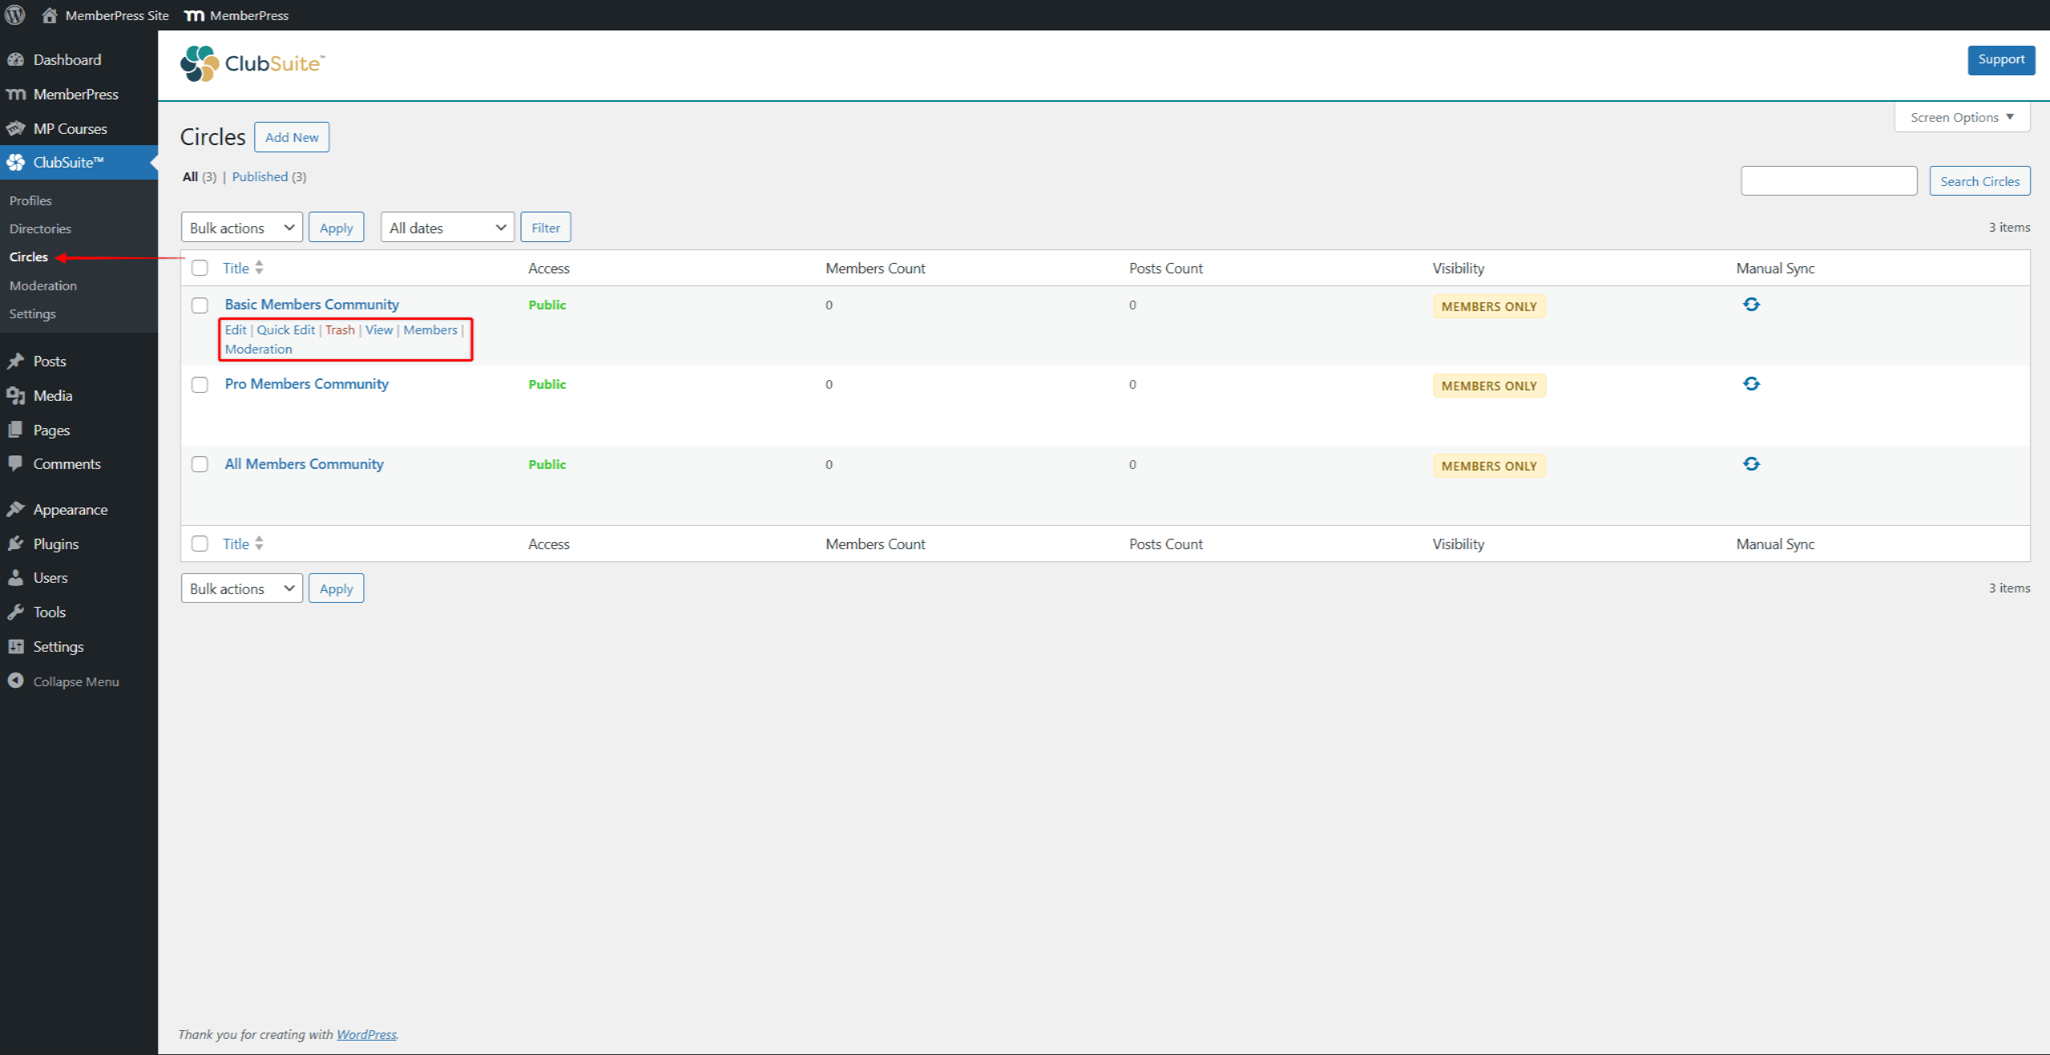Click the Collapse Menu arrow icon
The image size is (2050, 1055).
[x=15, y=681]
